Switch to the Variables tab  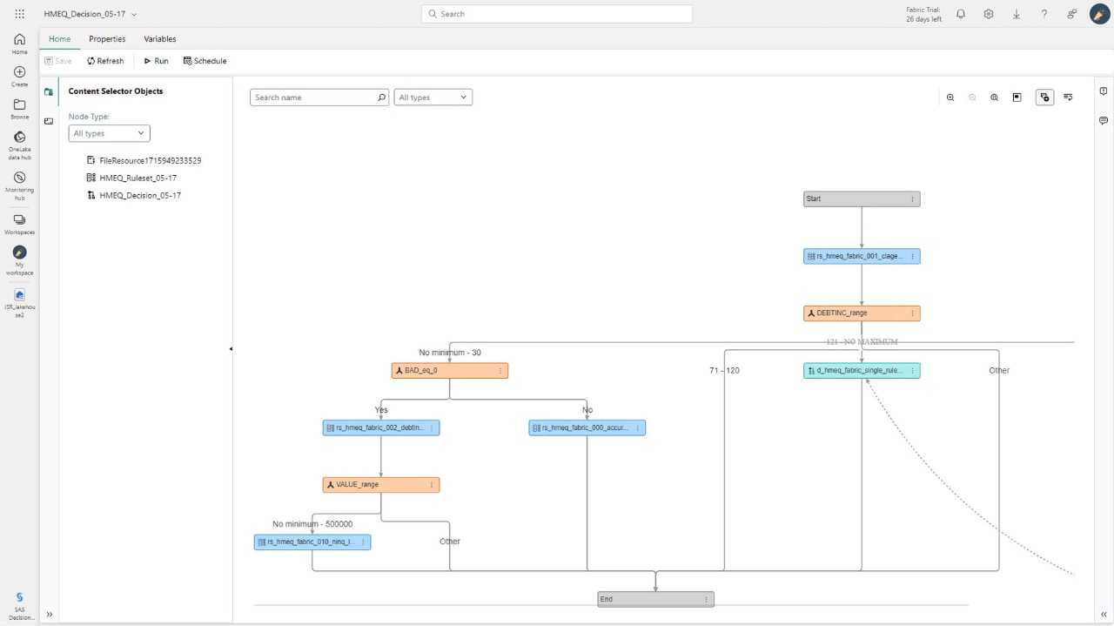(159, 39)
